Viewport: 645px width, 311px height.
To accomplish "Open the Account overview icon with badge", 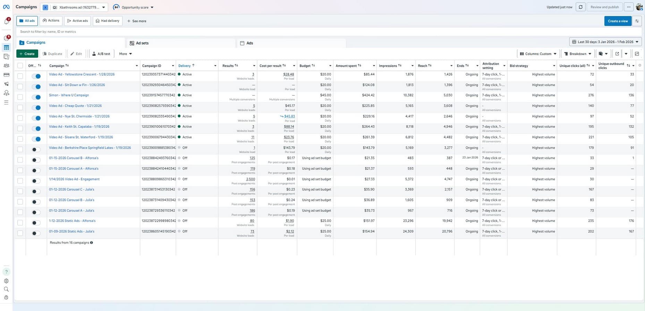I will (6, 38).
